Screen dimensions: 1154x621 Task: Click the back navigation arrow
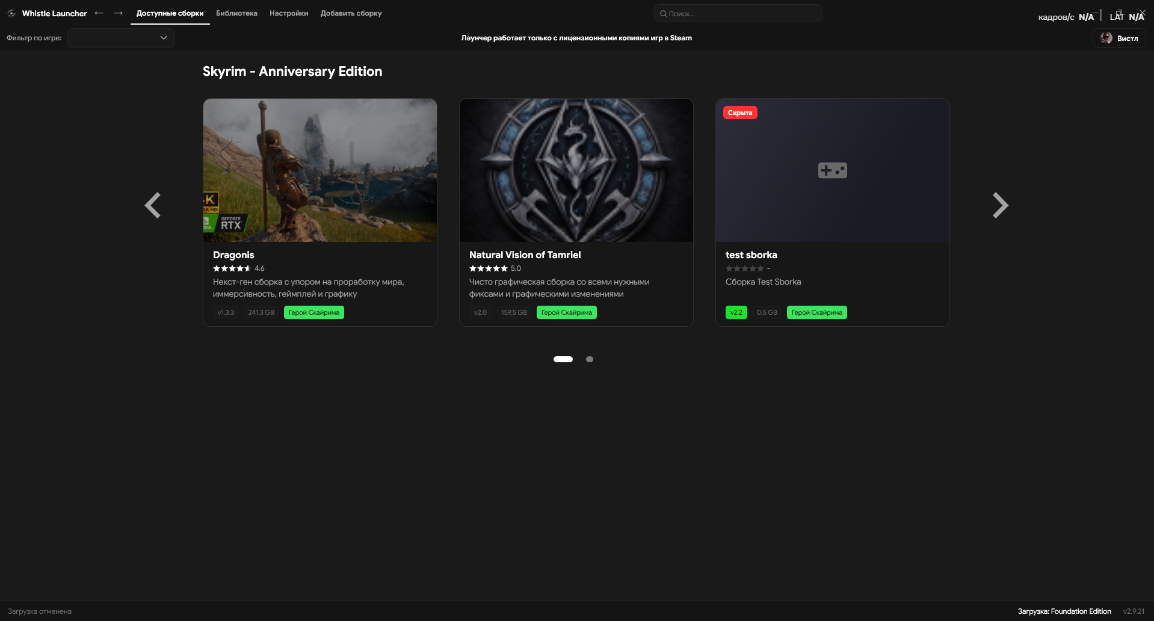click(x=99, y=13)
